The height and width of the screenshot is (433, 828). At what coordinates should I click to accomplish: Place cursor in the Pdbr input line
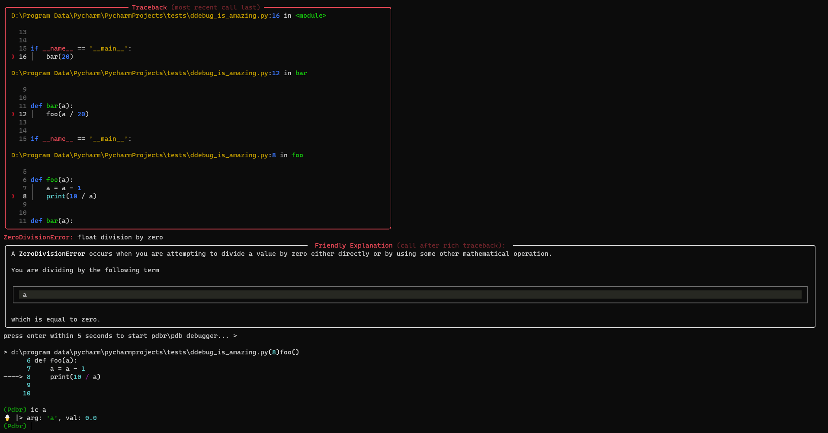pos(31,426)
